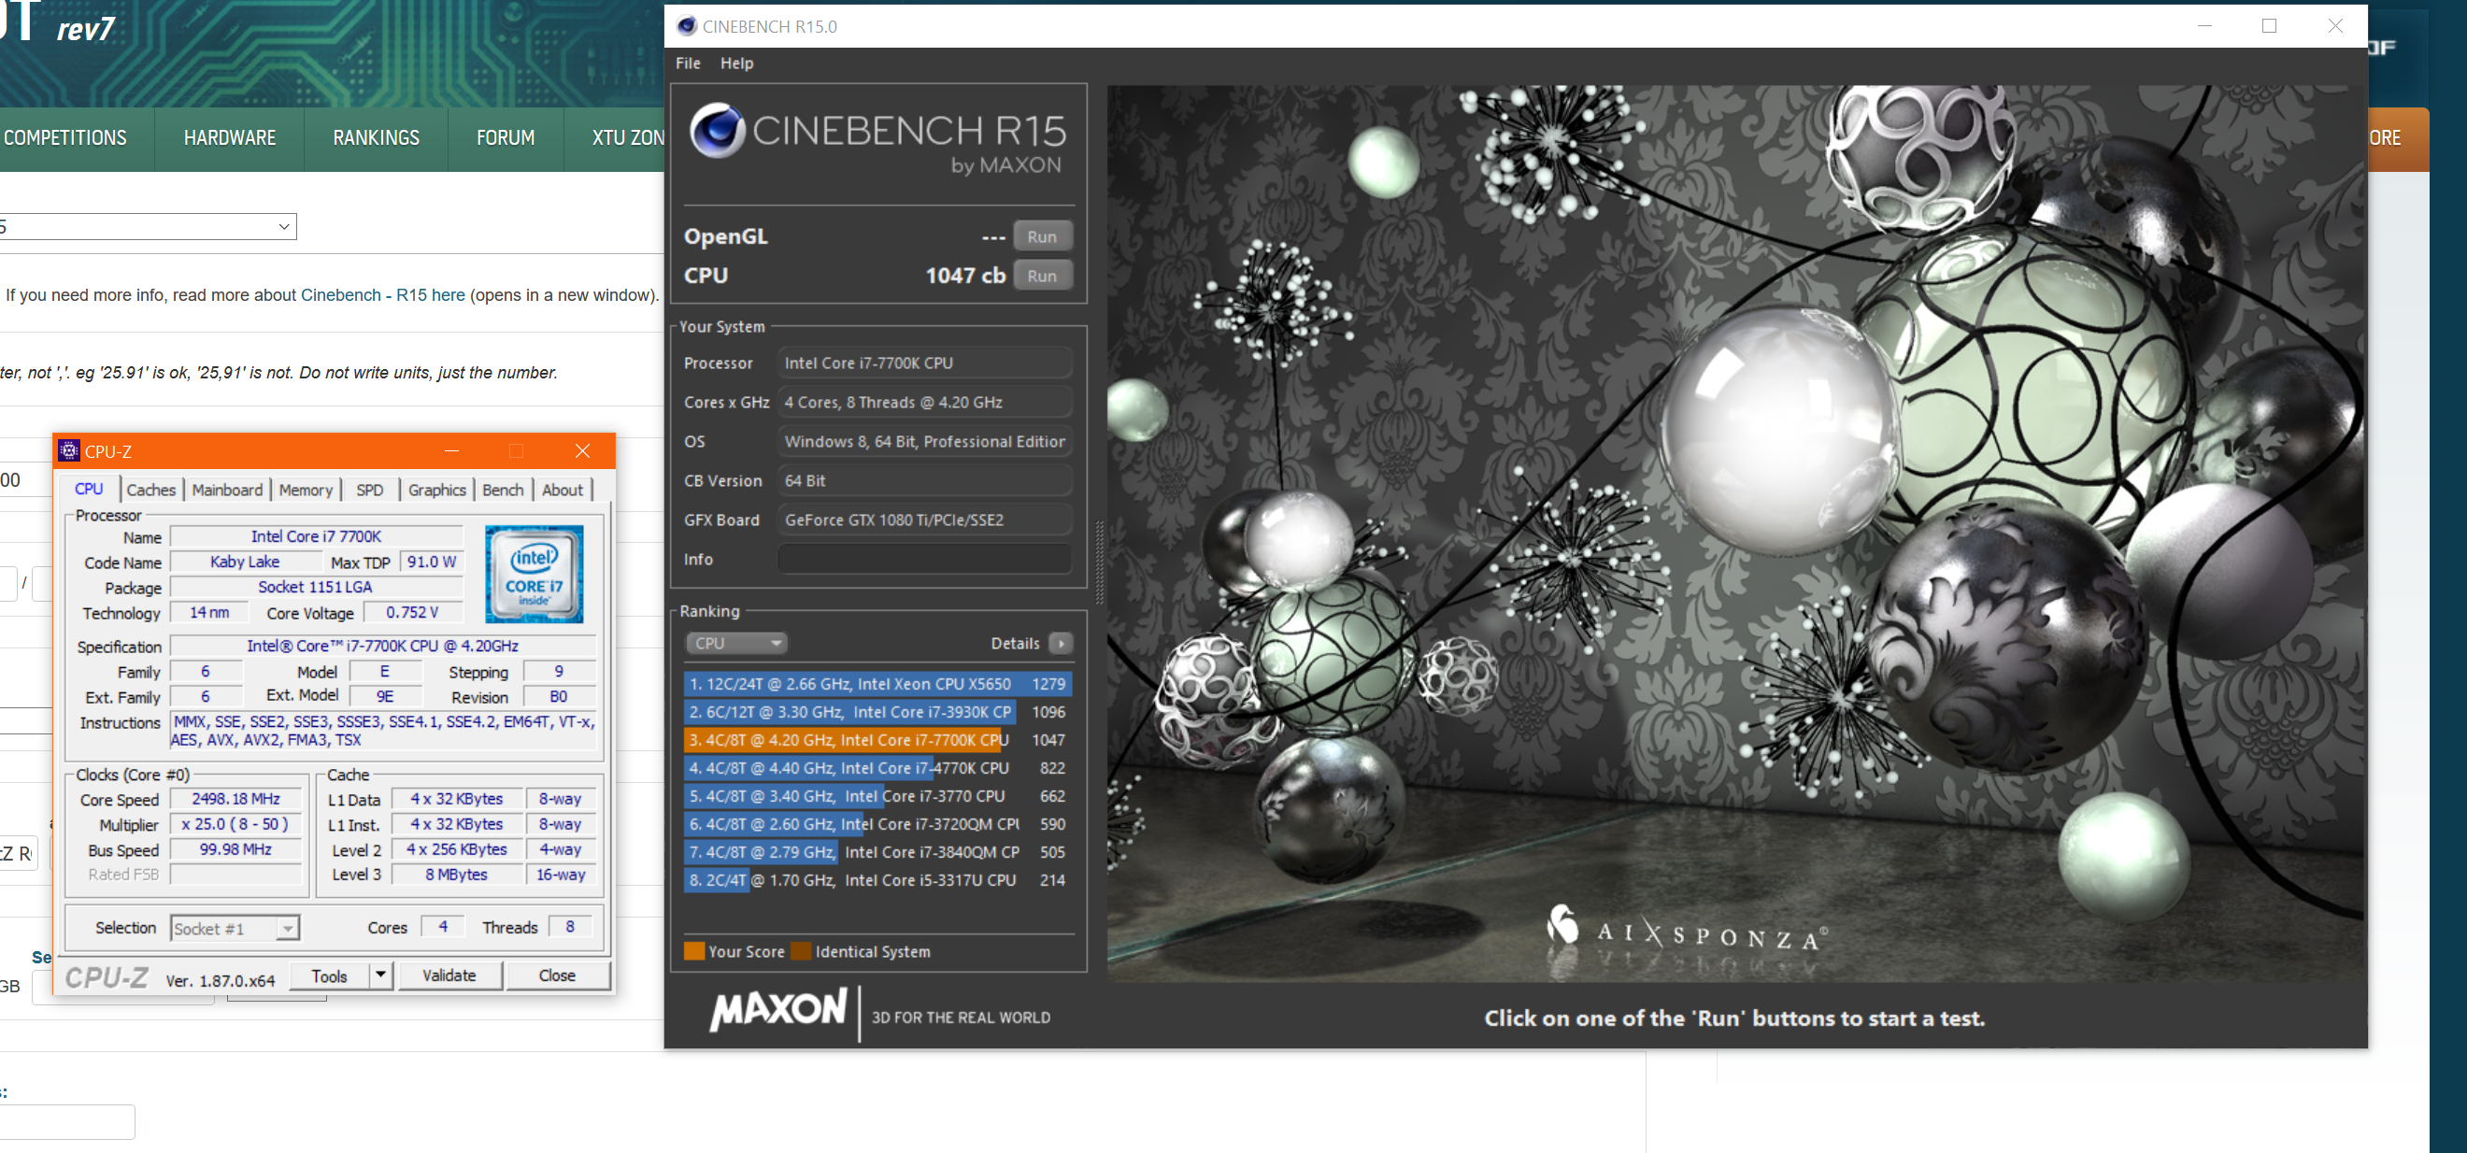
Task: Expand the Tools dropdown arrow in CPU-Z
Action: [x=381, y=975]
